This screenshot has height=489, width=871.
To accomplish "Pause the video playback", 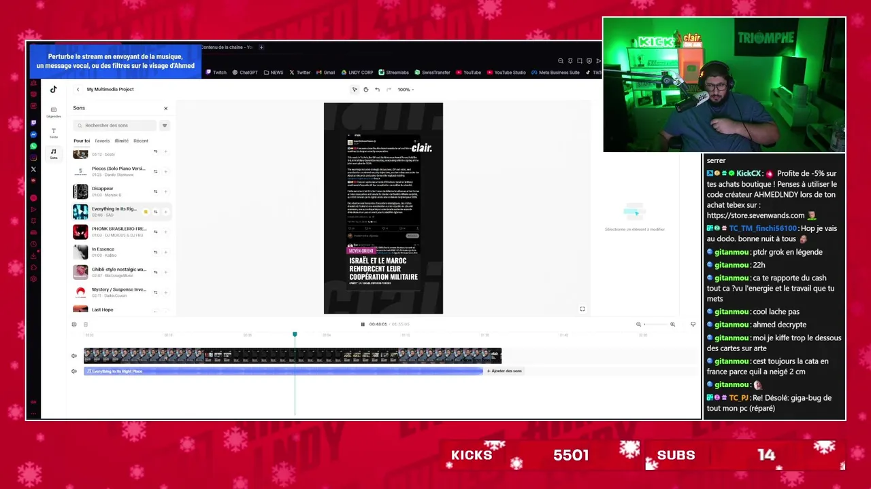I will pyautogui.click(x=363, y=325).
